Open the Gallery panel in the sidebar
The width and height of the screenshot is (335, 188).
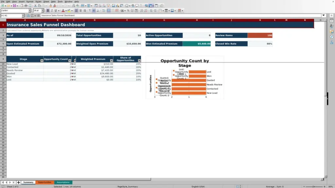pos(332,32)
